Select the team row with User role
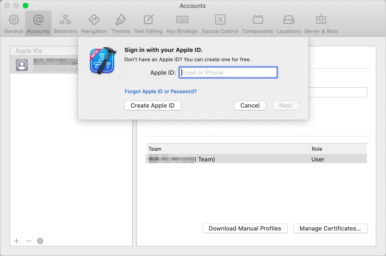This screenshot has height=256, width=386. click(x=256, y=159)
